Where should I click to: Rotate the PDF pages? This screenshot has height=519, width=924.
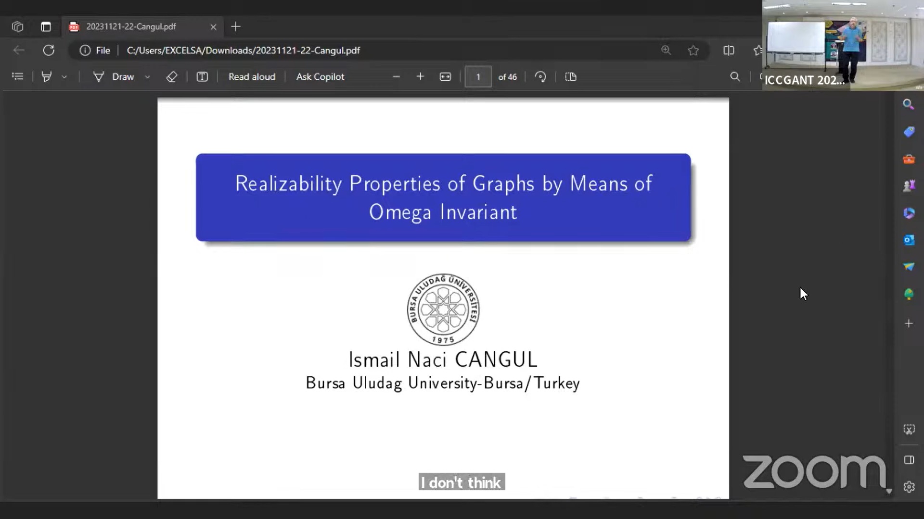point(540,76)
